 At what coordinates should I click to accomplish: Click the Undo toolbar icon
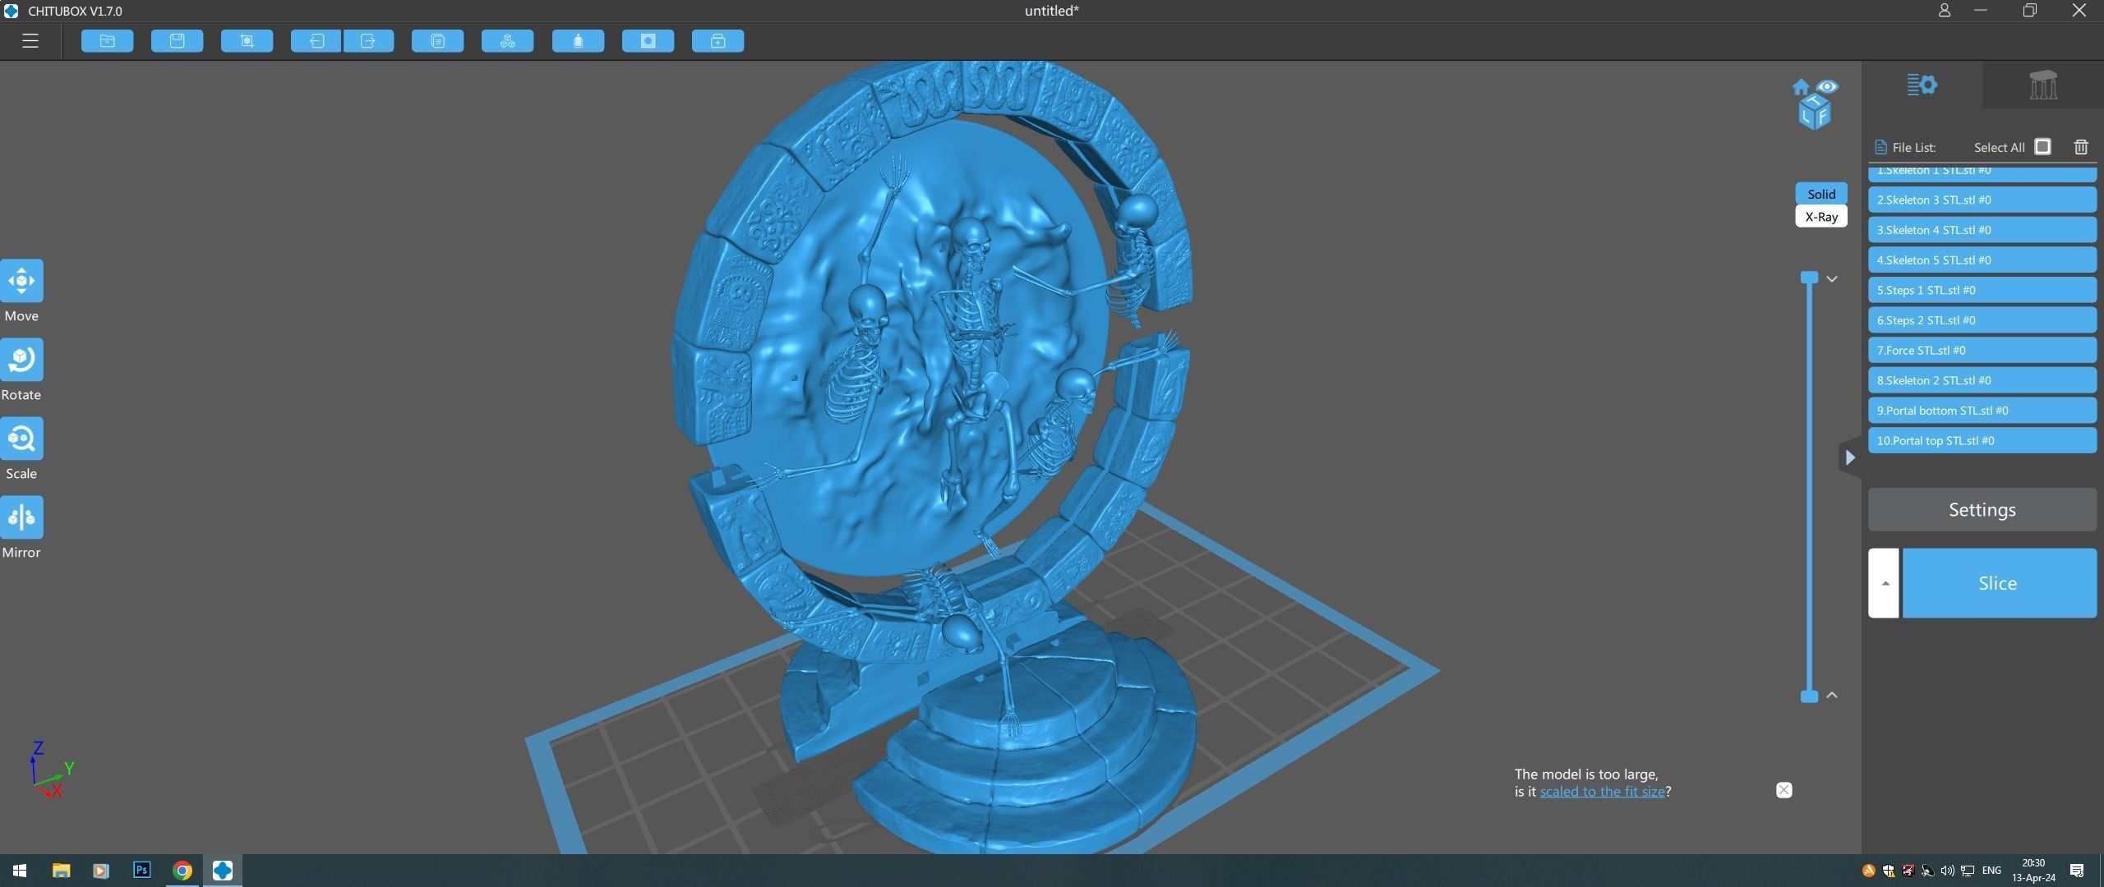click(x=316, y=41)
